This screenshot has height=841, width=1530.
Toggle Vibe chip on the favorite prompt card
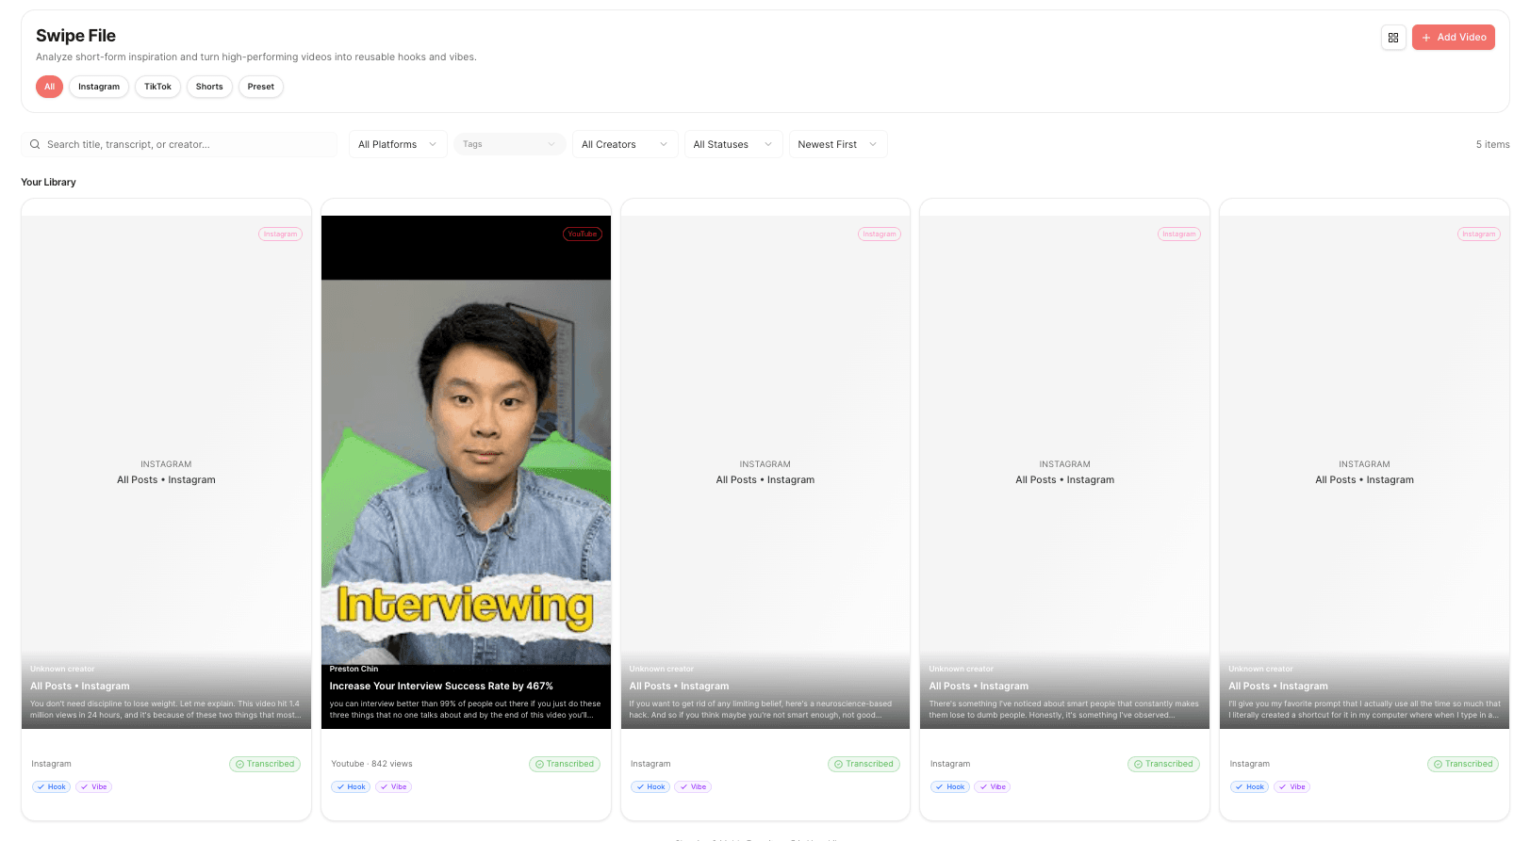point(1291,786)
